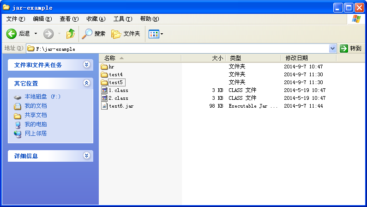Open the Views dropdown arrow
The image size is (367, 207).
point(162,34)
